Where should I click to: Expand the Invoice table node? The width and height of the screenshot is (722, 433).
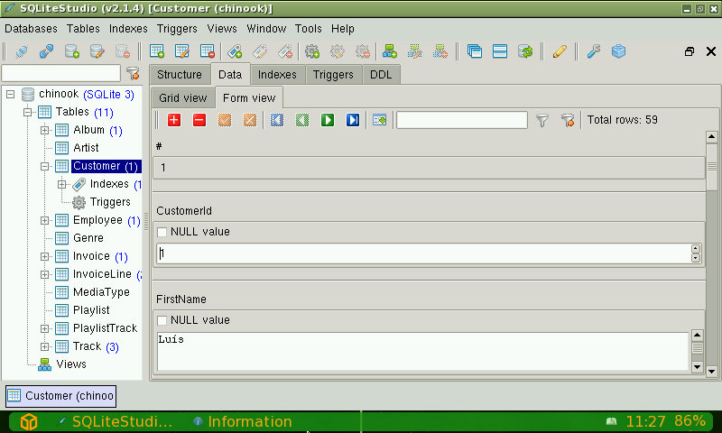point(44,256)
